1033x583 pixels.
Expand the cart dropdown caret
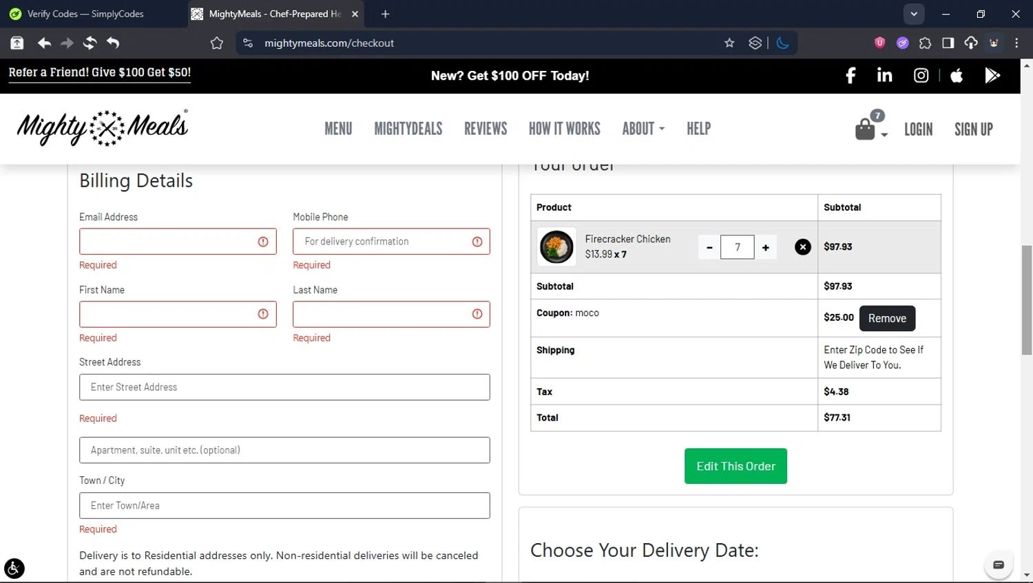(x=884, y=134)
